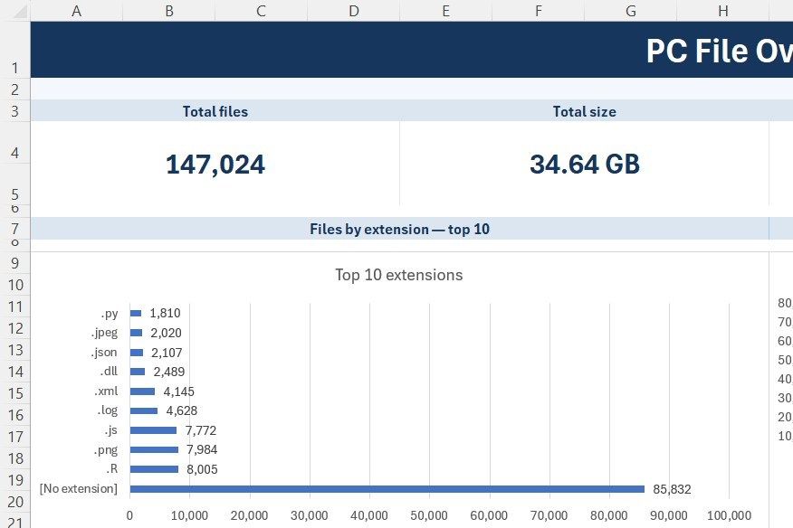This screenshot has width=793, height=528.
Task: Click "Files by extension — top 10" heading
Action: pos(399,229)
